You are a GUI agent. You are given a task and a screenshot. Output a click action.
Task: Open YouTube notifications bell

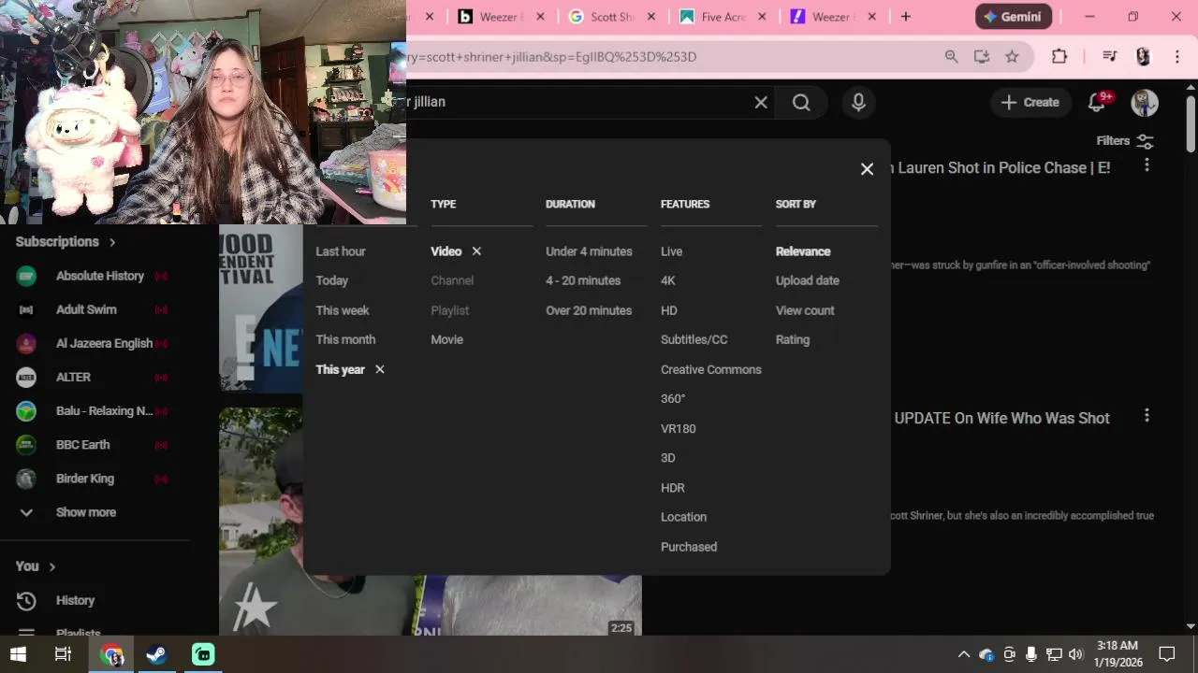[x=1097, y=103]
